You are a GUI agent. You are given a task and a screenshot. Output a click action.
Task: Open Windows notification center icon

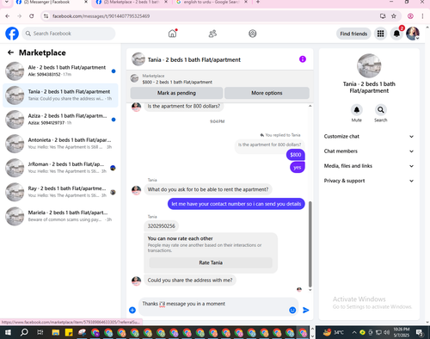pyautogui.click(x=420, y=333)
